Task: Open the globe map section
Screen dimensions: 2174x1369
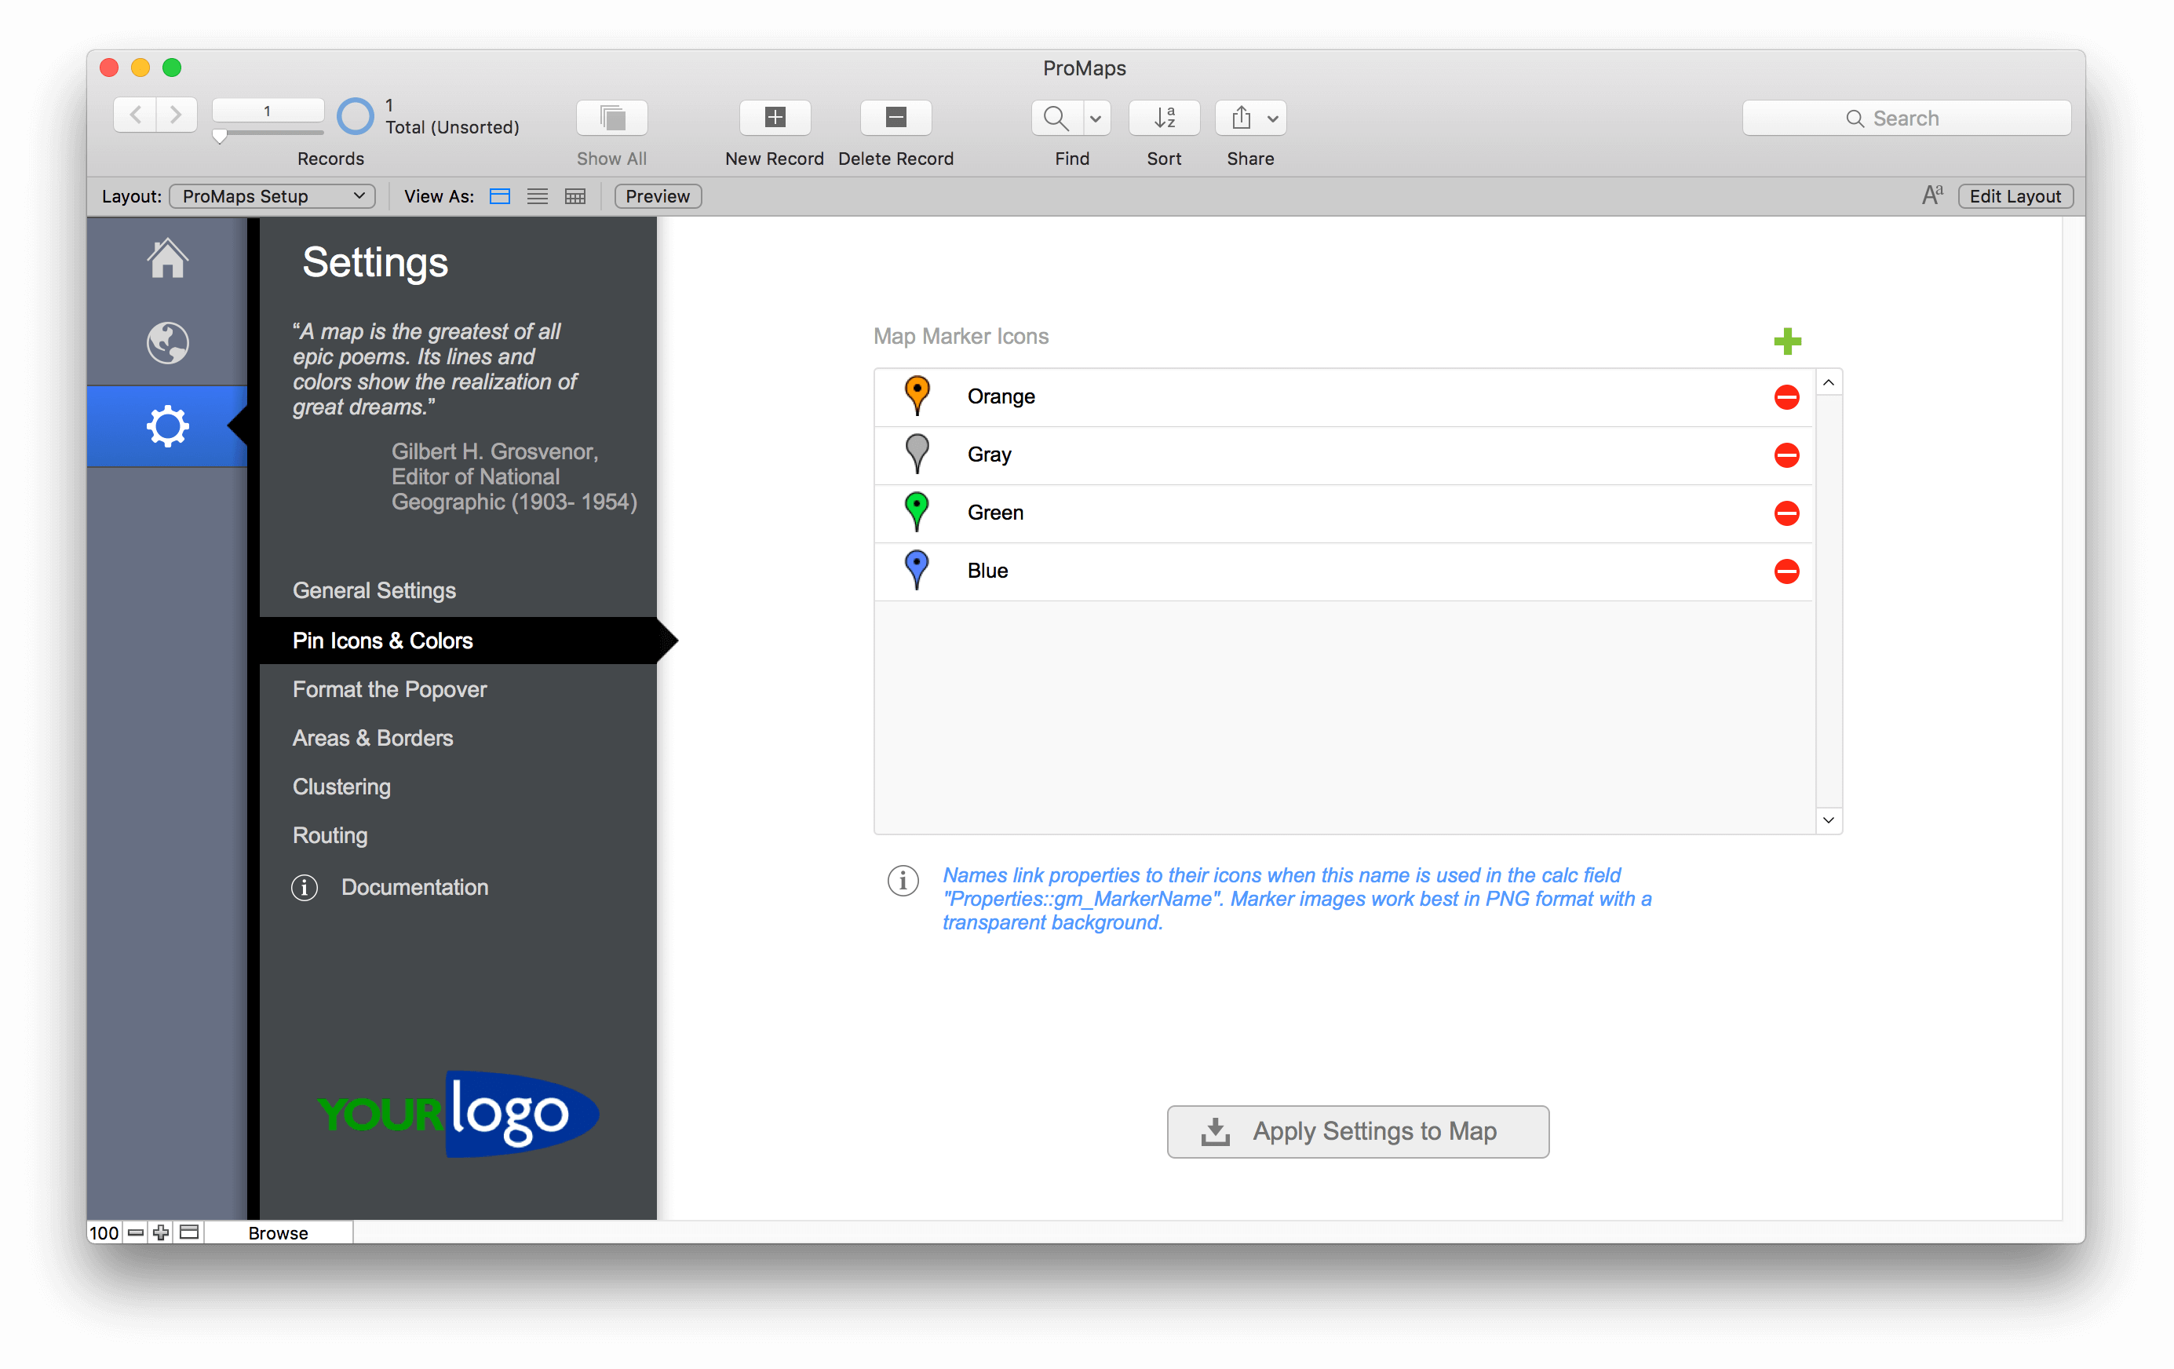Action: click(168, 342)
